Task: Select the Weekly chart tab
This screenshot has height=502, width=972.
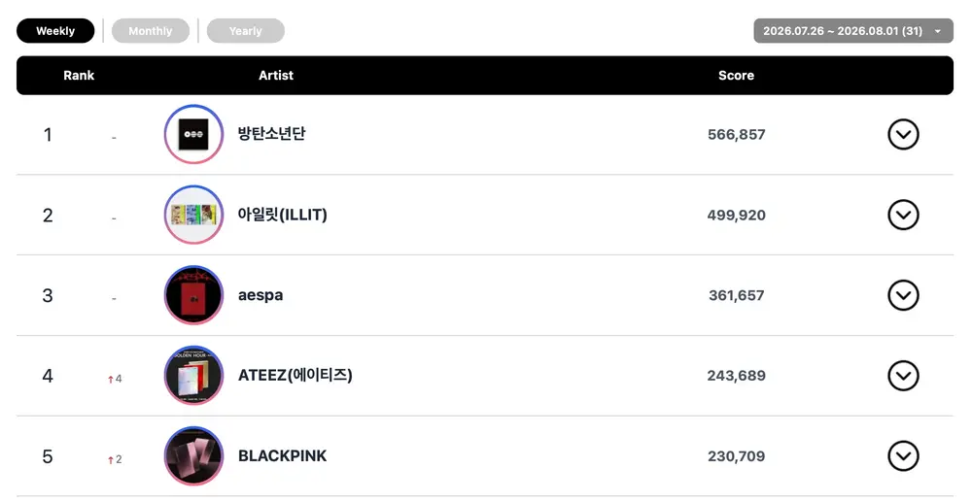Action: [55, 31]
